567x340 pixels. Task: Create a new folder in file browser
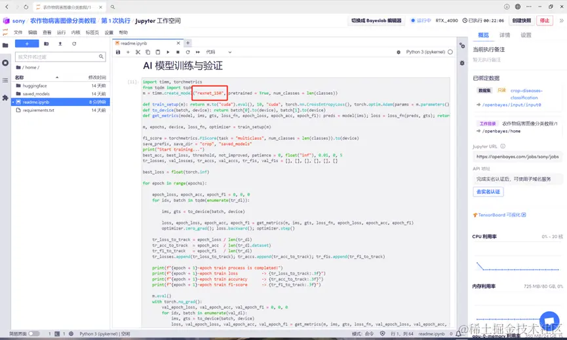coord(47,44)
